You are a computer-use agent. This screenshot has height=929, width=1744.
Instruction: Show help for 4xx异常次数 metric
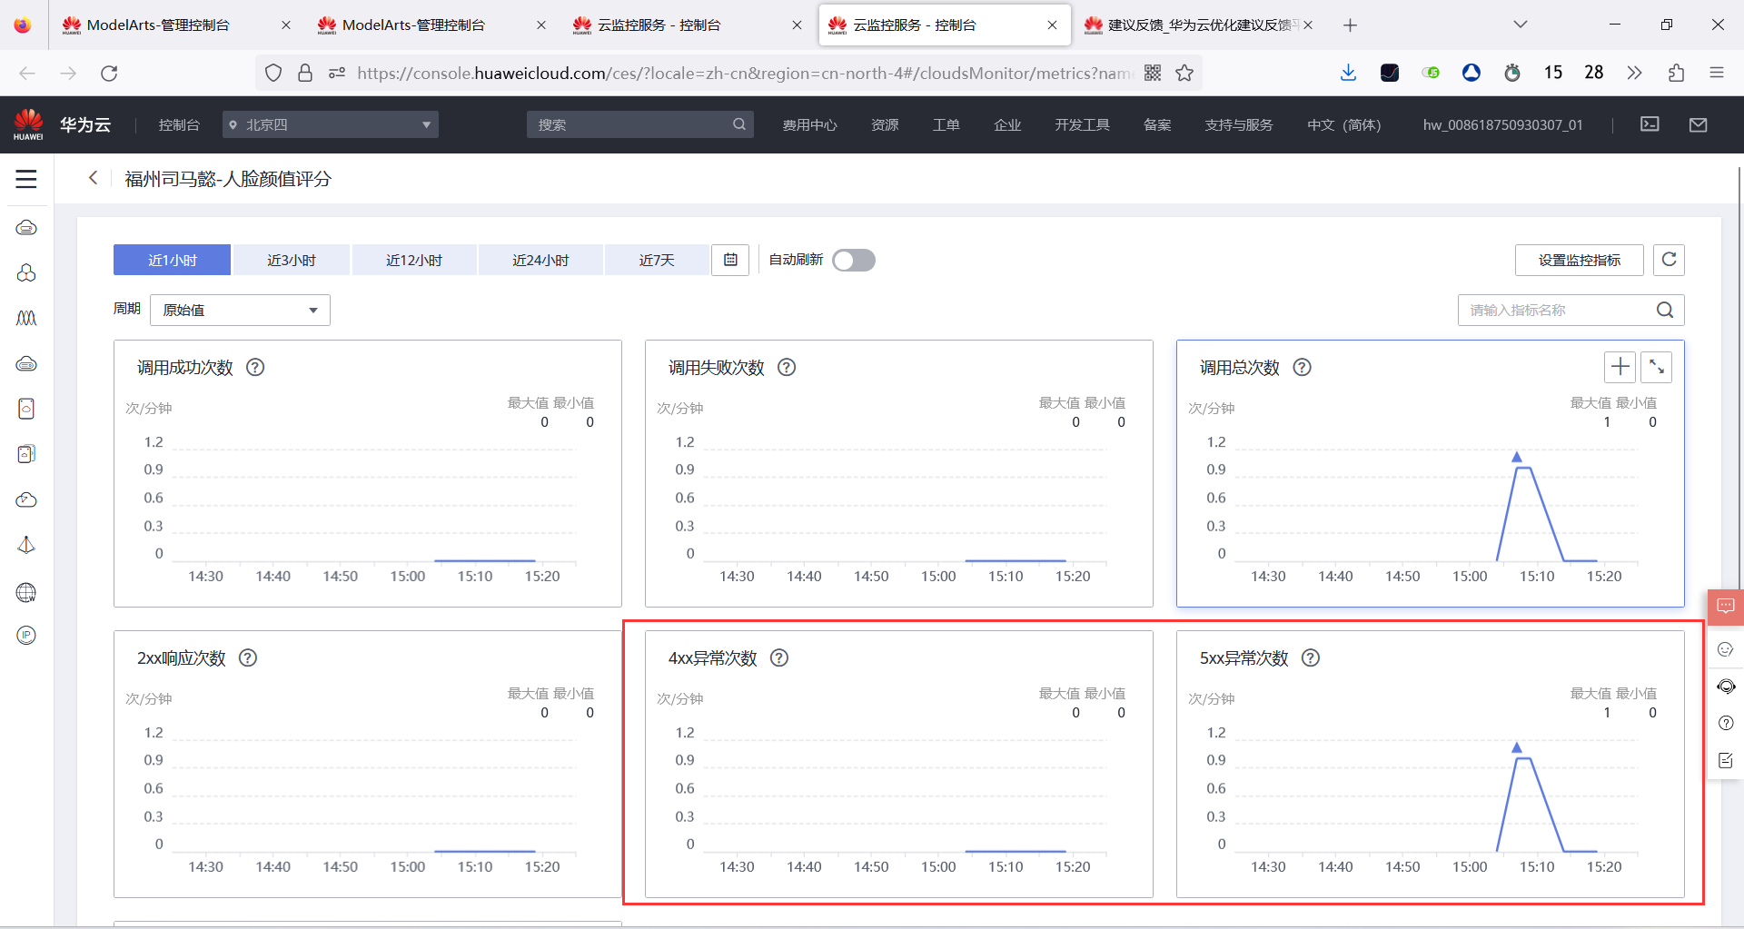coord(779,658)
